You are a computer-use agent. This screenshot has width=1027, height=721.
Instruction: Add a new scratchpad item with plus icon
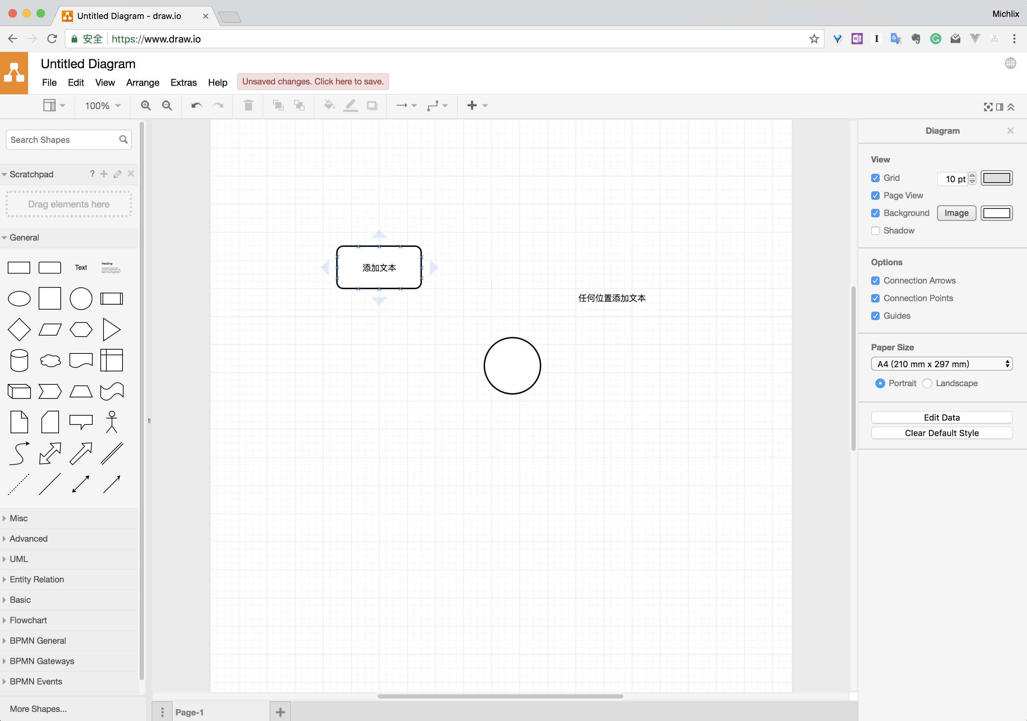point(104,174)
